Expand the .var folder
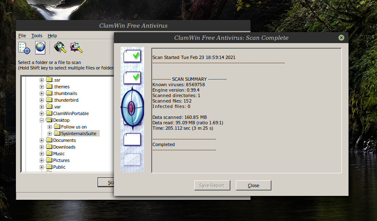Image resolution: width=377 pixels, height=221 pixels. pos(41,107)
